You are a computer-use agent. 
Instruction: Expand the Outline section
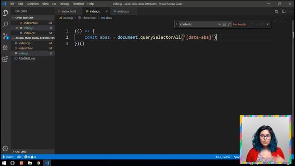click(33, 152)
